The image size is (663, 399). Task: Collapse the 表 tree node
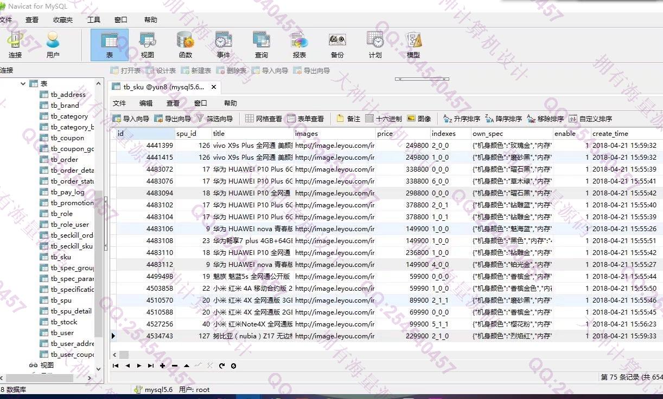pos(23,83)
